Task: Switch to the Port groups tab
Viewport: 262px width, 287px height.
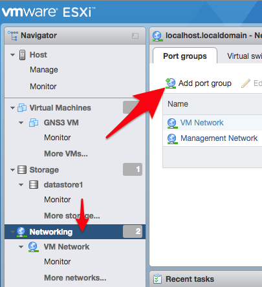Action: [x=185, y=56]
